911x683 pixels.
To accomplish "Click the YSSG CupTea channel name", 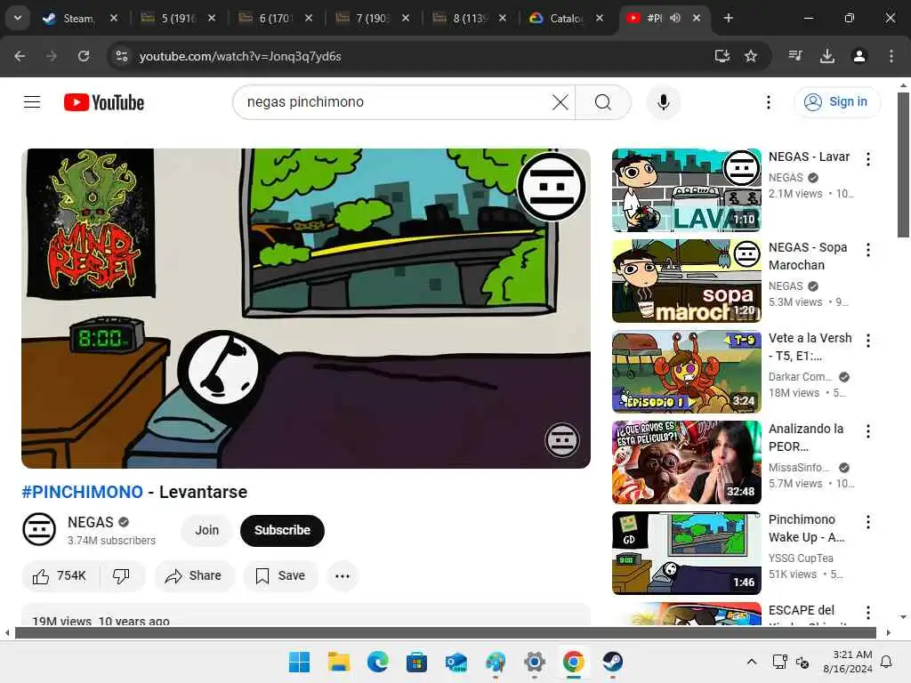I will coord(801,558).
